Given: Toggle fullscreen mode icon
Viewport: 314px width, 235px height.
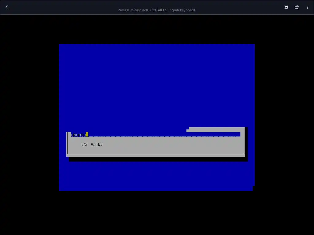Looking at the screenshot, I should click(x=286, y=7).
